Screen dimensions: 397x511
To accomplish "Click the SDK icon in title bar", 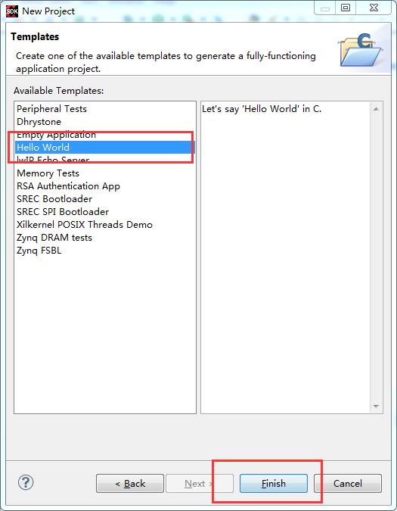I will (12, 11).
